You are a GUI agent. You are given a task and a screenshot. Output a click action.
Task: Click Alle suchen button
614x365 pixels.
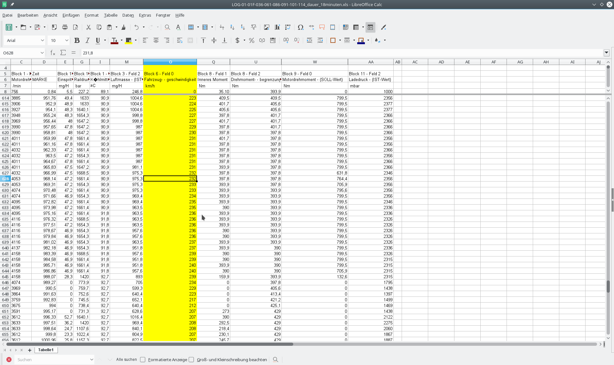[x=126, y=360]
